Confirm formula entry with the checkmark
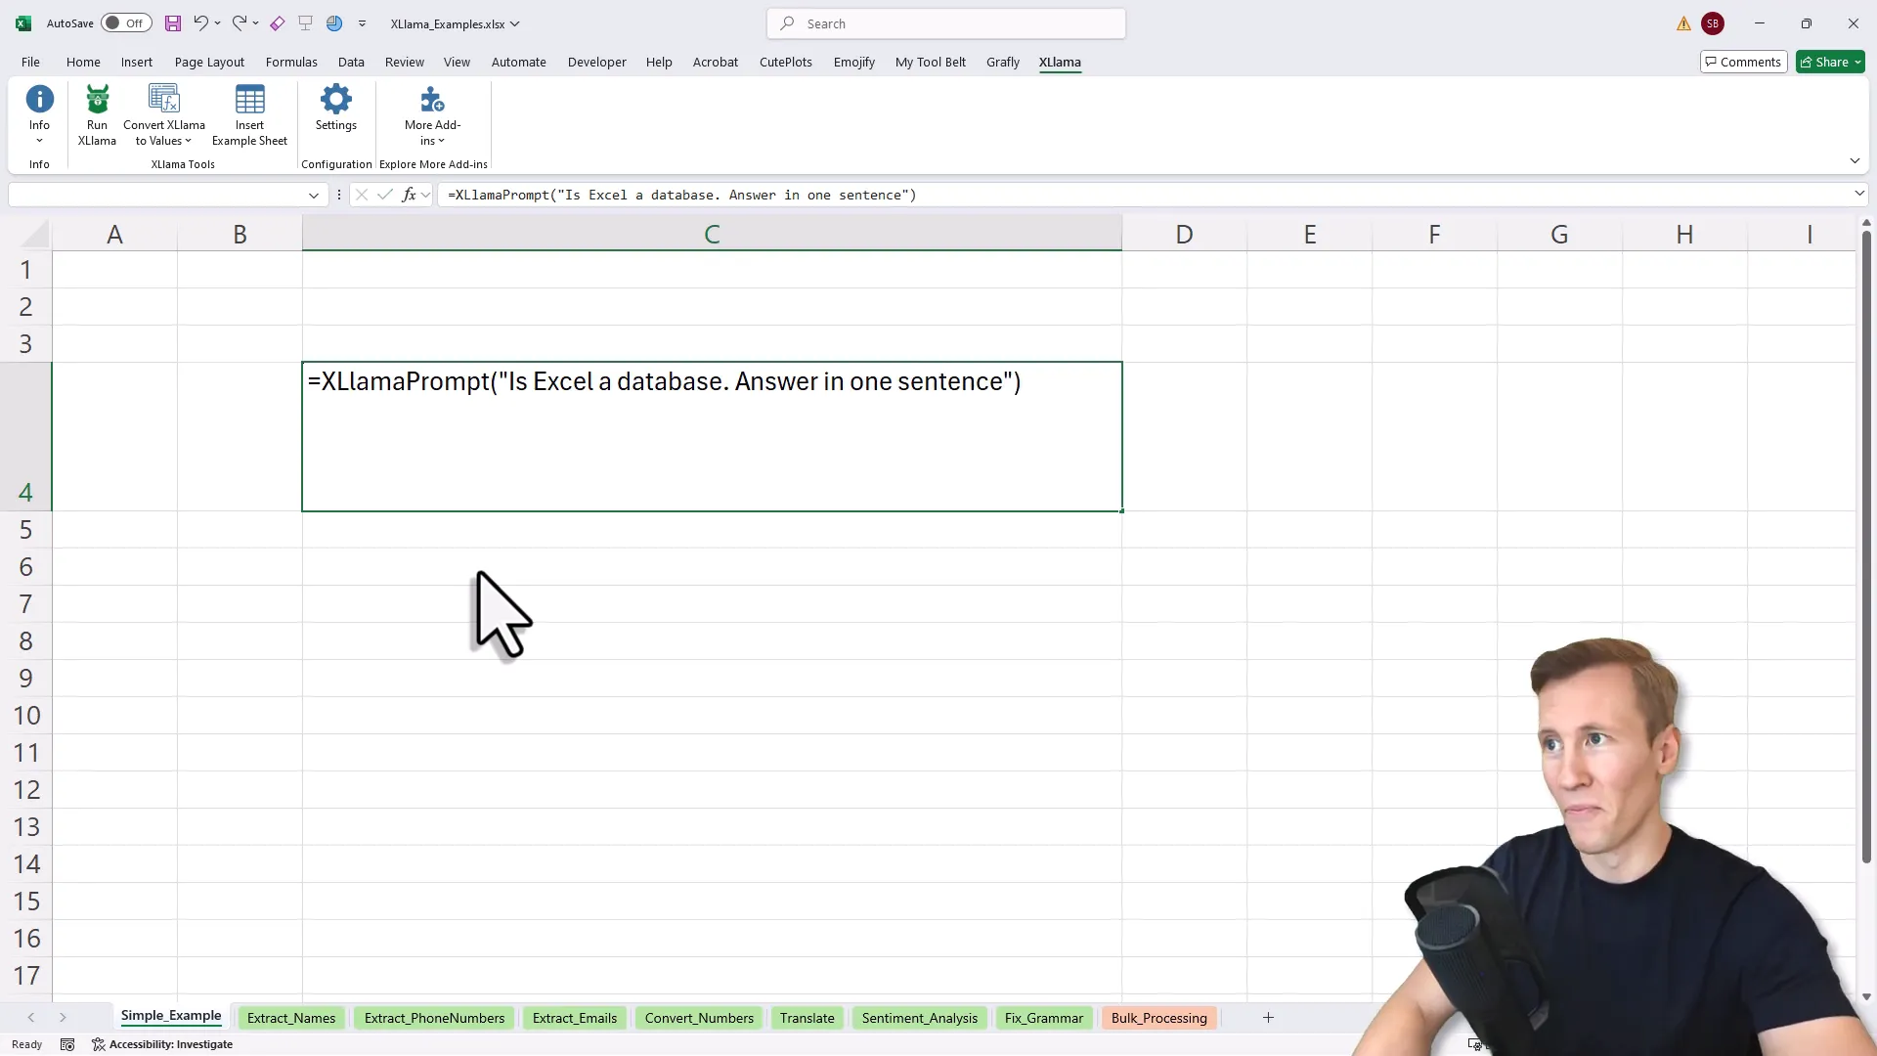Image resolution: width=1877 pixels, height=1056 pixels. coord(384,195)
